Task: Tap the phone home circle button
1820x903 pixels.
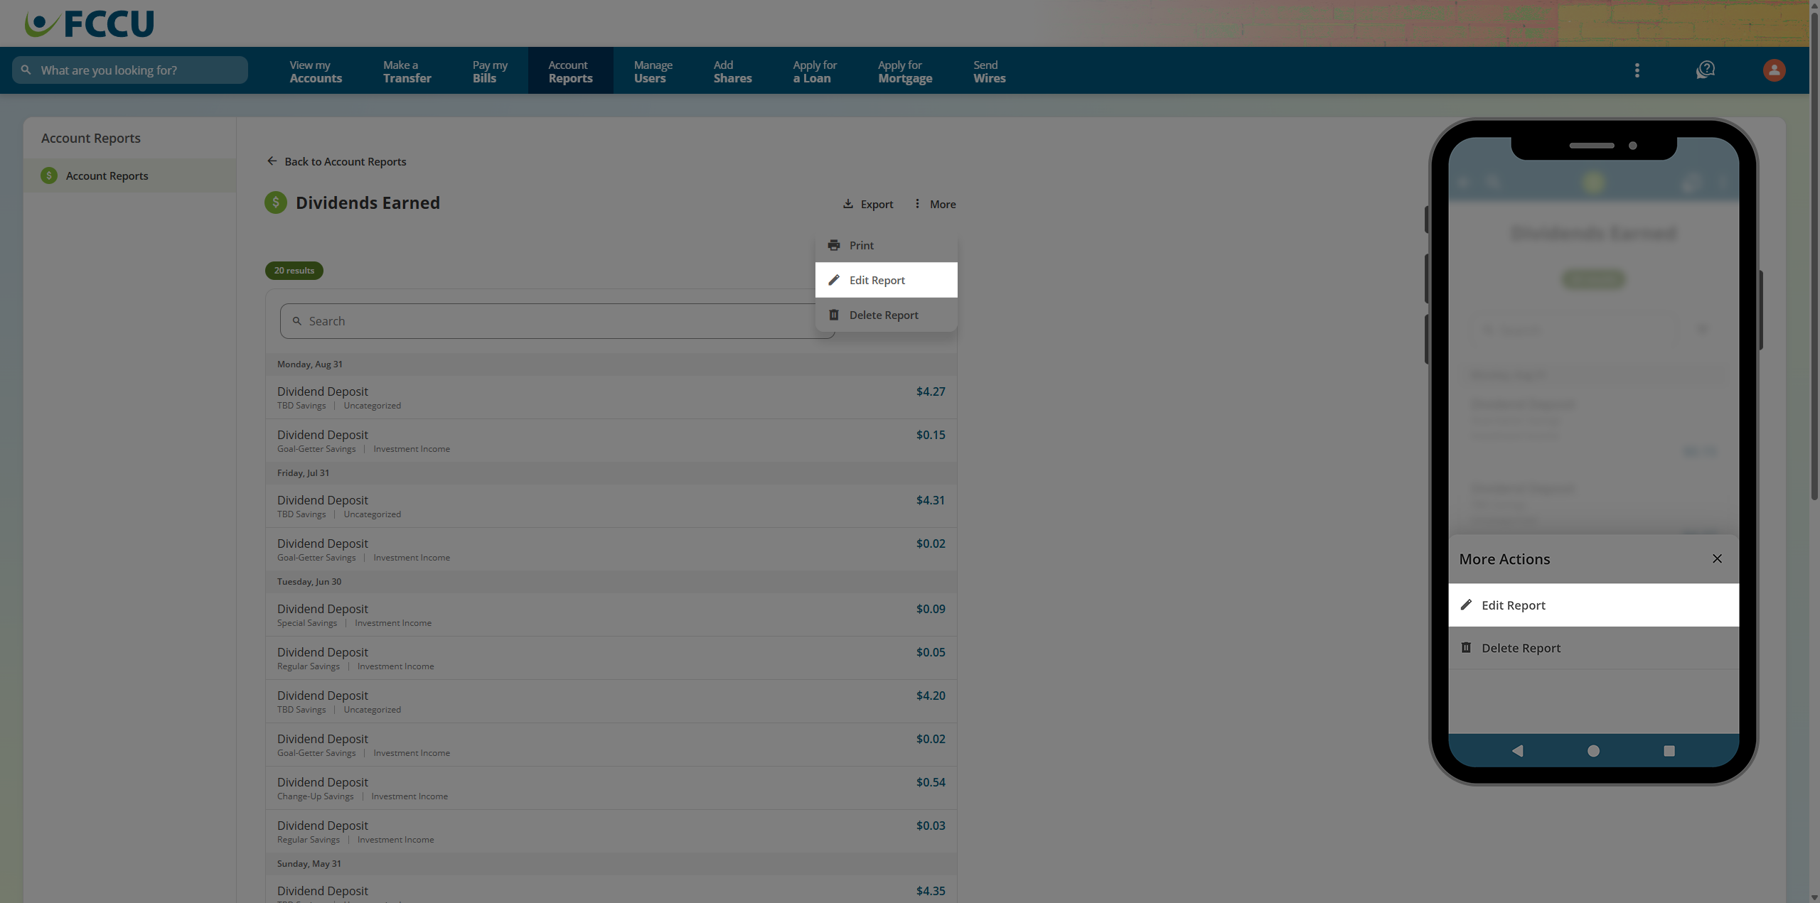Action: point(1593,751)
